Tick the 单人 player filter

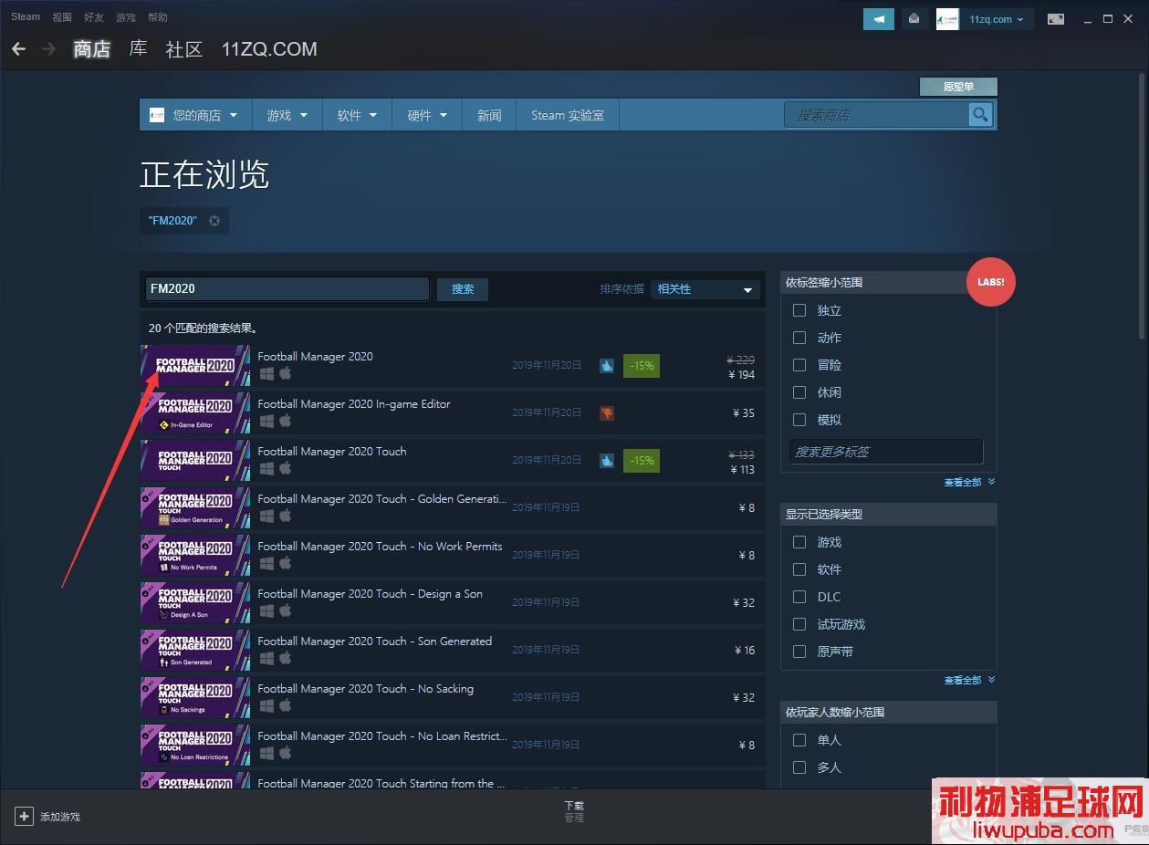[799, 740]
